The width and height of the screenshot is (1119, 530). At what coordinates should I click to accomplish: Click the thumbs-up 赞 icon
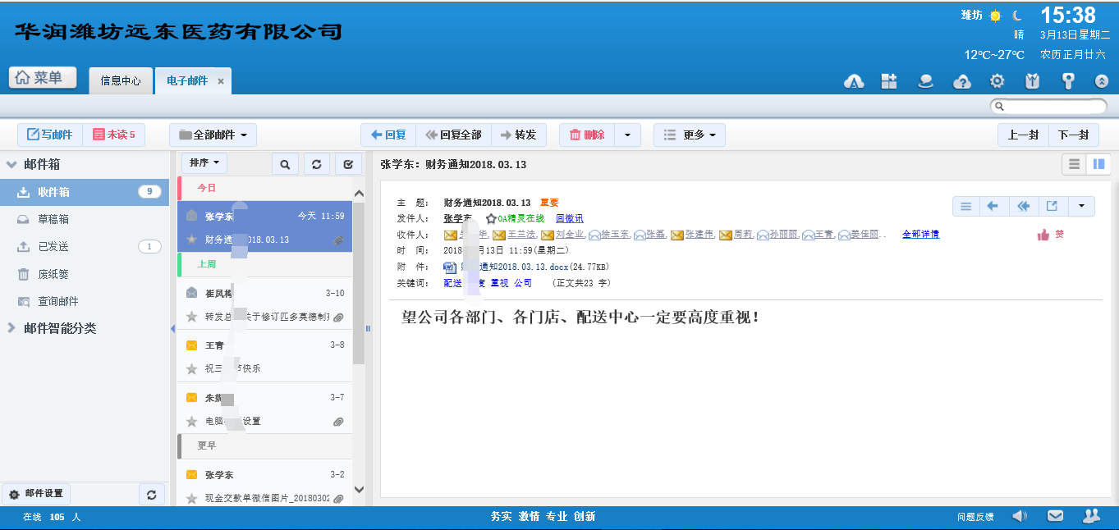tap(1043, 235)
